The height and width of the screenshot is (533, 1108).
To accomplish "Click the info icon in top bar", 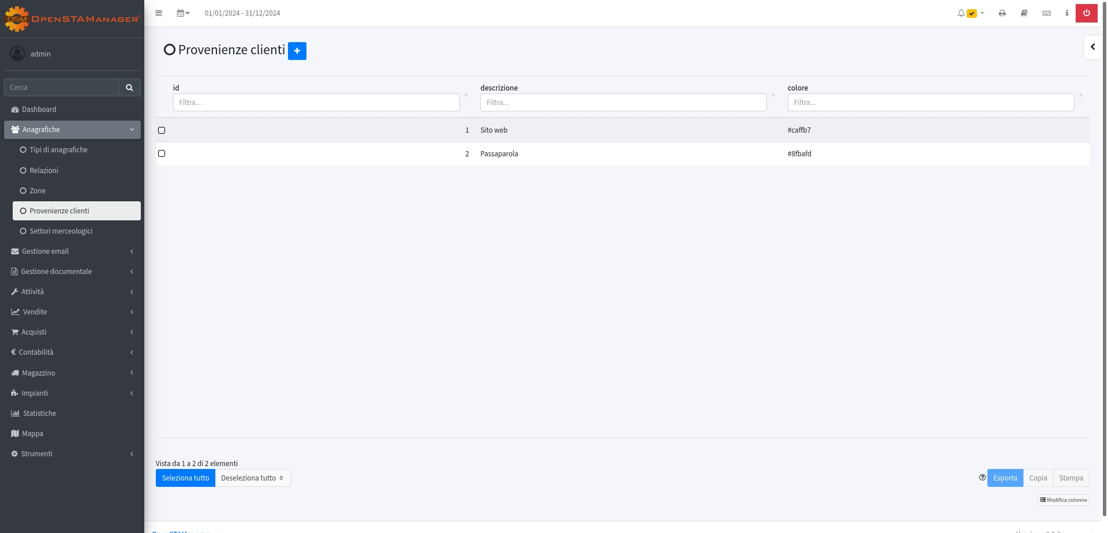I will (x=1066, y=13).
